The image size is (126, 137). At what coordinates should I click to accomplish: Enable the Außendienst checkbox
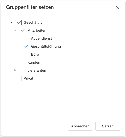(x=26, y=38)
